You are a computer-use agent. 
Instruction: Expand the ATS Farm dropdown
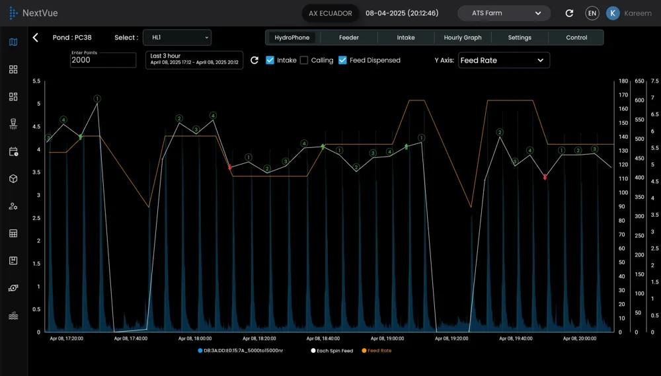pos(504,13)
